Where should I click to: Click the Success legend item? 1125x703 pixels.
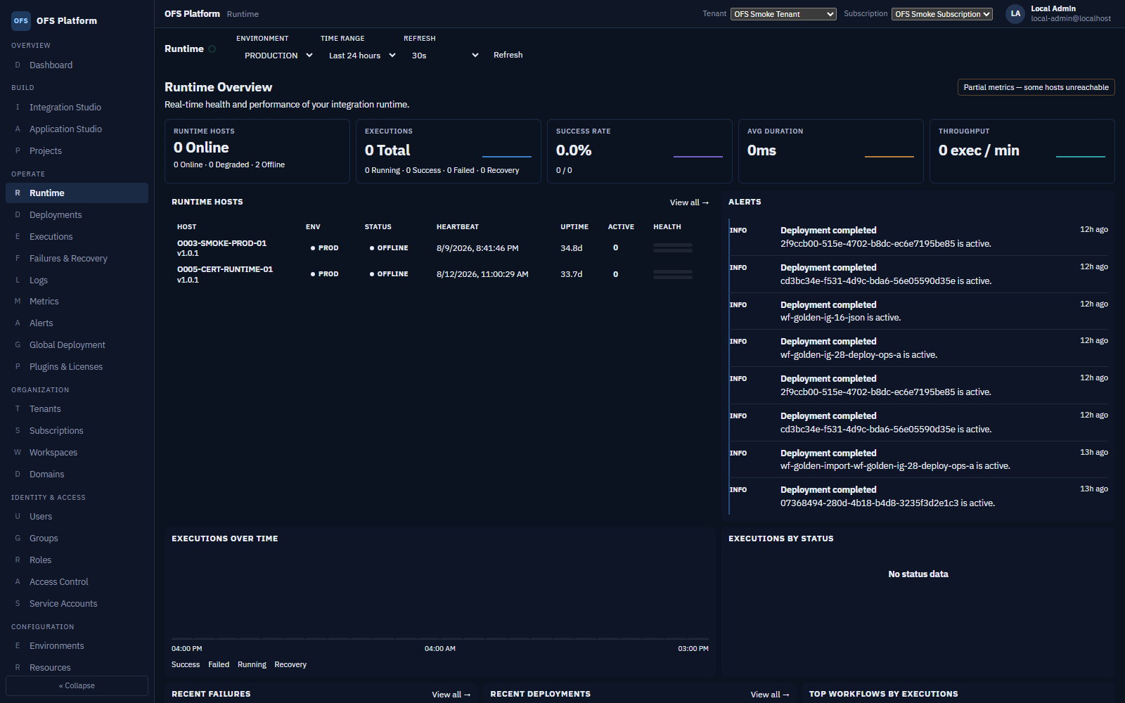(186, 665)
